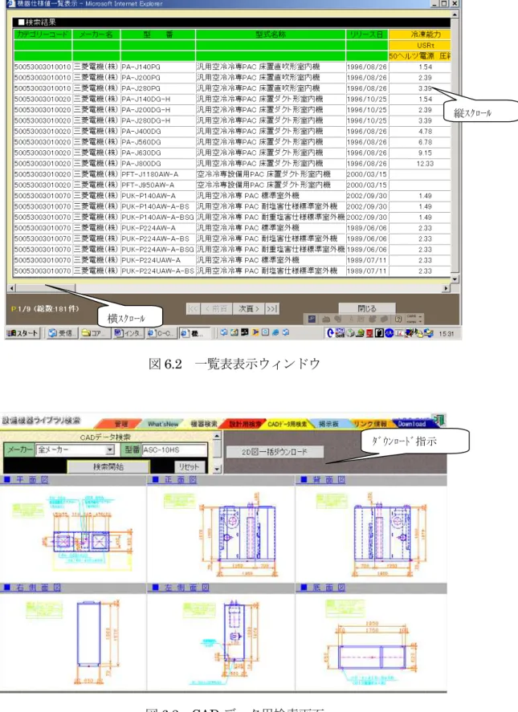Screen dimensions: 518x712
Task: Jump to last page with >>| button
Action: pos(272,309)
